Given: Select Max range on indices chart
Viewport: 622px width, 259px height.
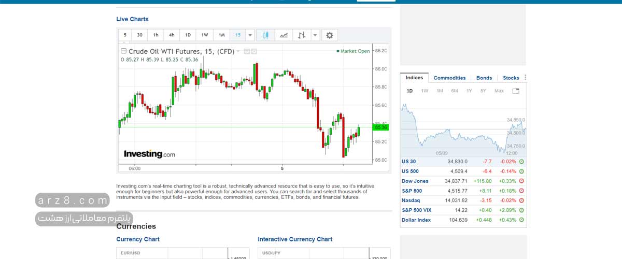Looking at the screenshot, I should 499,91.
